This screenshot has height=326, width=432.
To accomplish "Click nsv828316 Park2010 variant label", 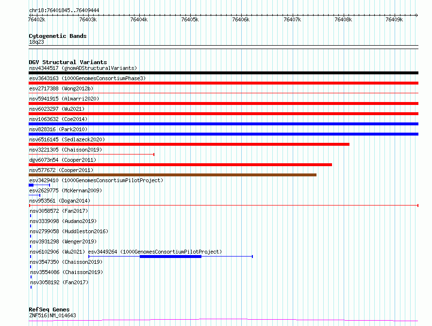I will [x=58, y=129].
